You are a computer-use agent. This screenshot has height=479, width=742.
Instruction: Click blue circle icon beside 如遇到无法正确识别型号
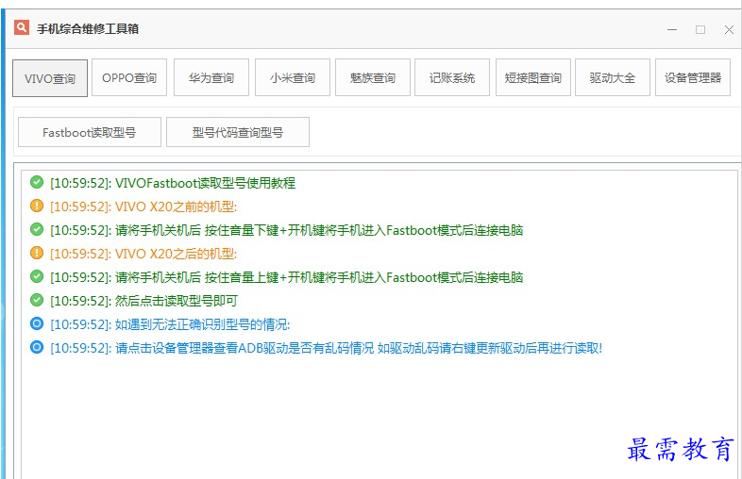click(x=37, y=323)
